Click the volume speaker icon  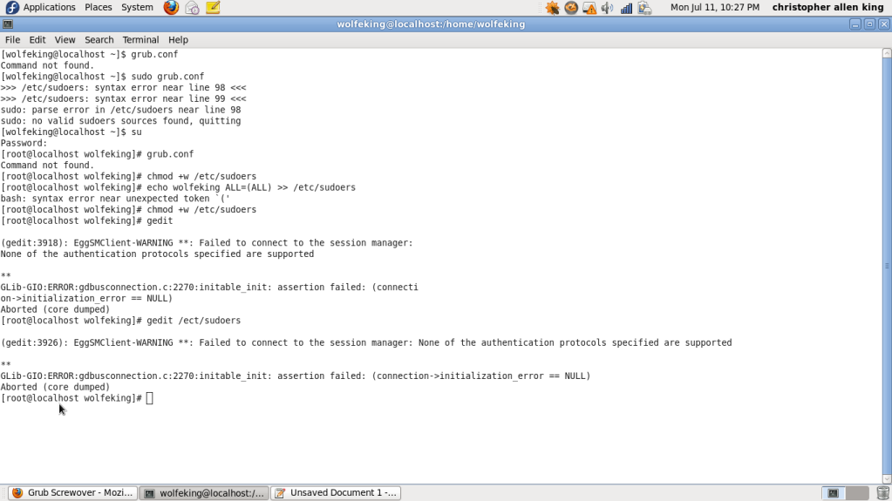coord(607,7)
